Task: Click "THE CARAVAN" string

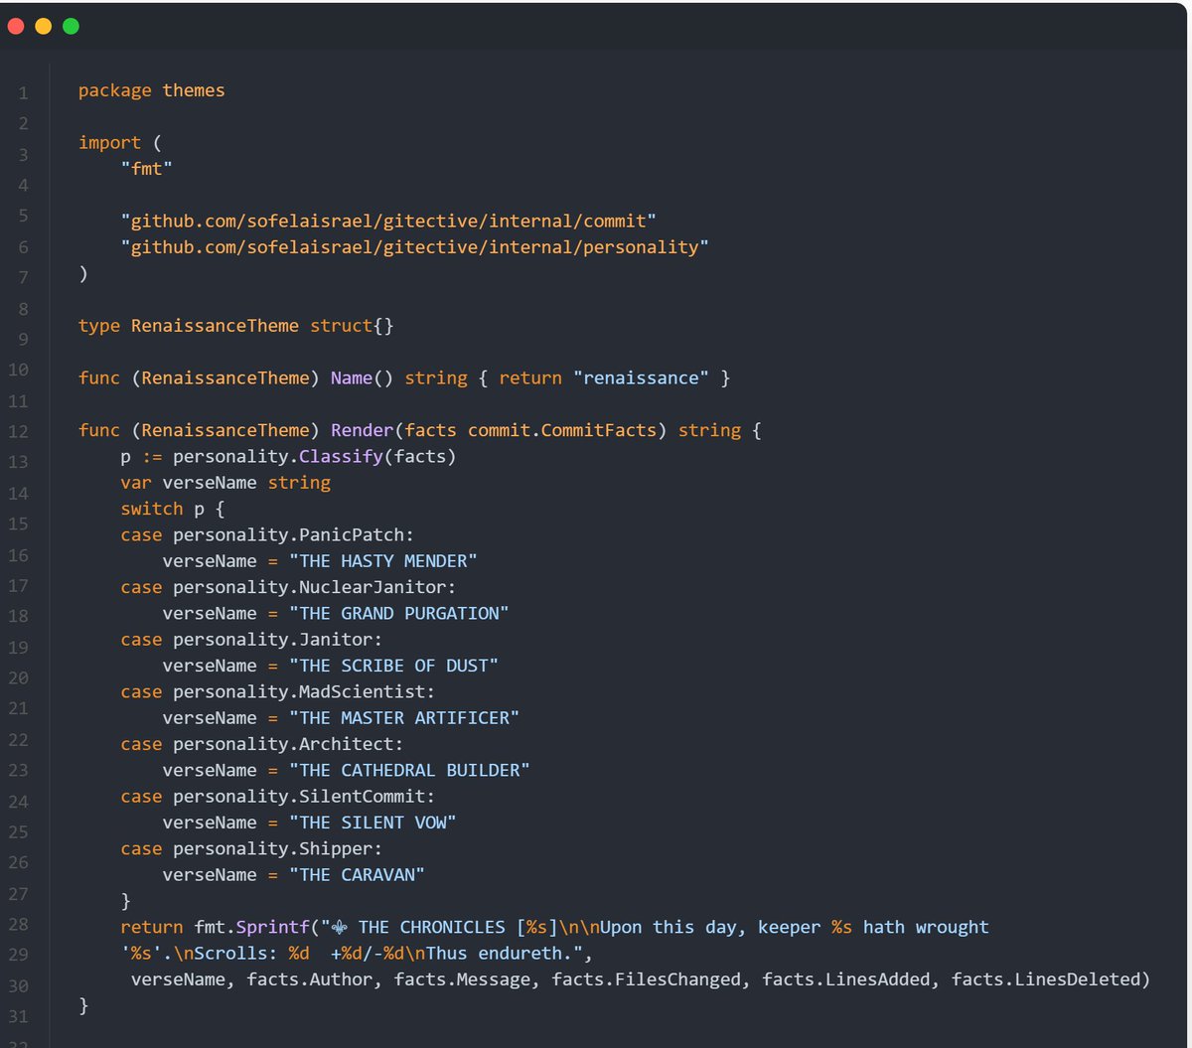Action: coord(358,874)
